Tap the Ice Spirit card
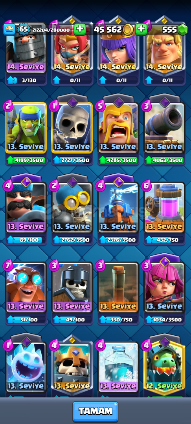The height and width of the screenshot is (424, 191). click(26, 367)
